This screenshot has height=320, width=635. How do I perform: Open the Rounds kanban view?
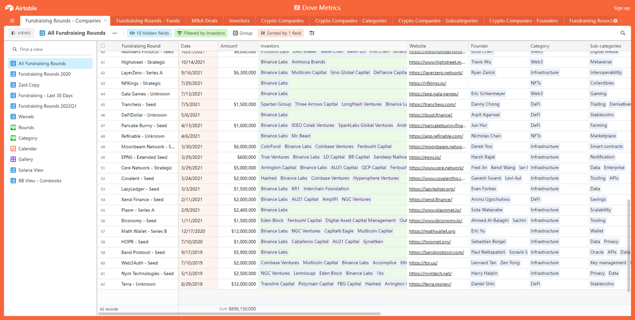point(26,127)
